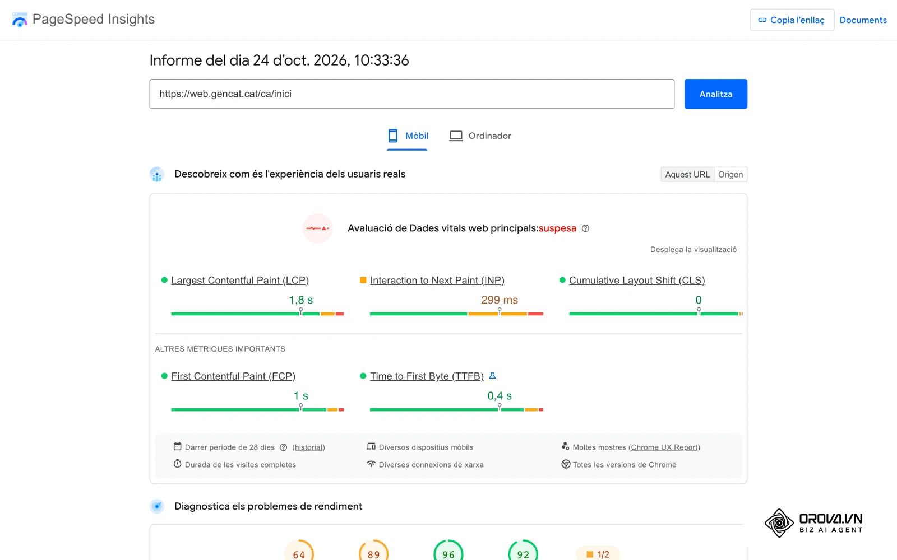Viewport: 897px width, 560px height.
Task: Open the historial link
Action: (x=308, y=447)
